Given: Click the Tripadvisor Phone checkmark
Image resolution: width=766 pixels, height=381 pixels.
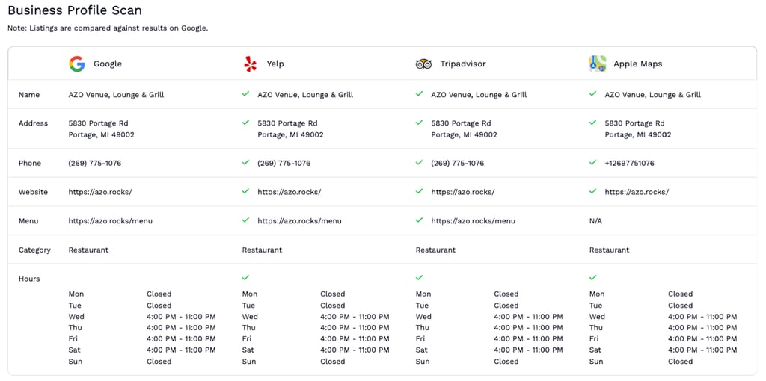Looking at the screenshot, I should click(419, 162).
